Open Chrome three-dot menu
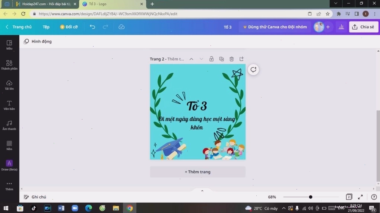This screenshot has height=213, width=380. click(x=375, y=14)
